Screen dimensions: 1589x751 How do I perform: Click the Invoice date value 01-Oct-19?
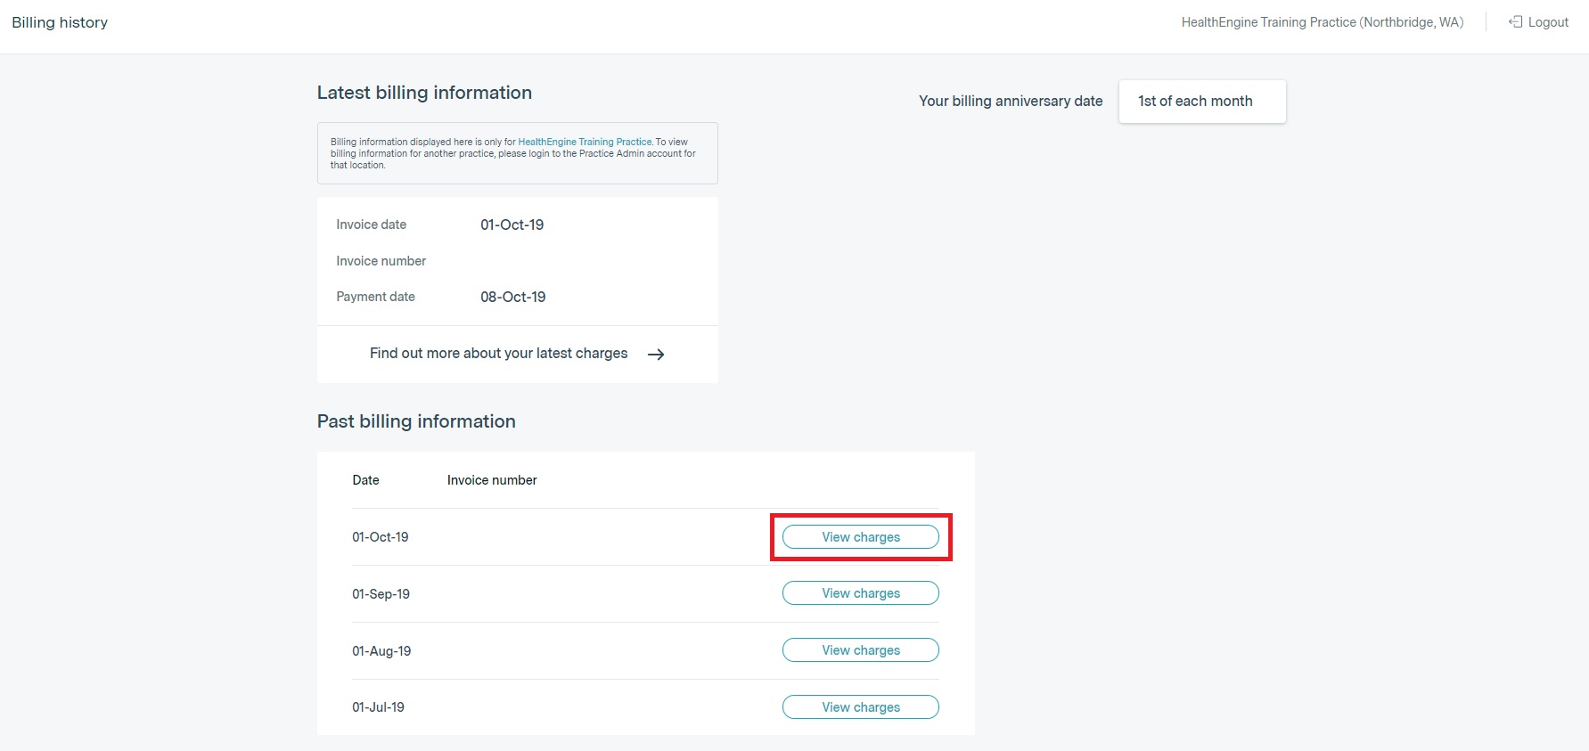tap(512, 225)
